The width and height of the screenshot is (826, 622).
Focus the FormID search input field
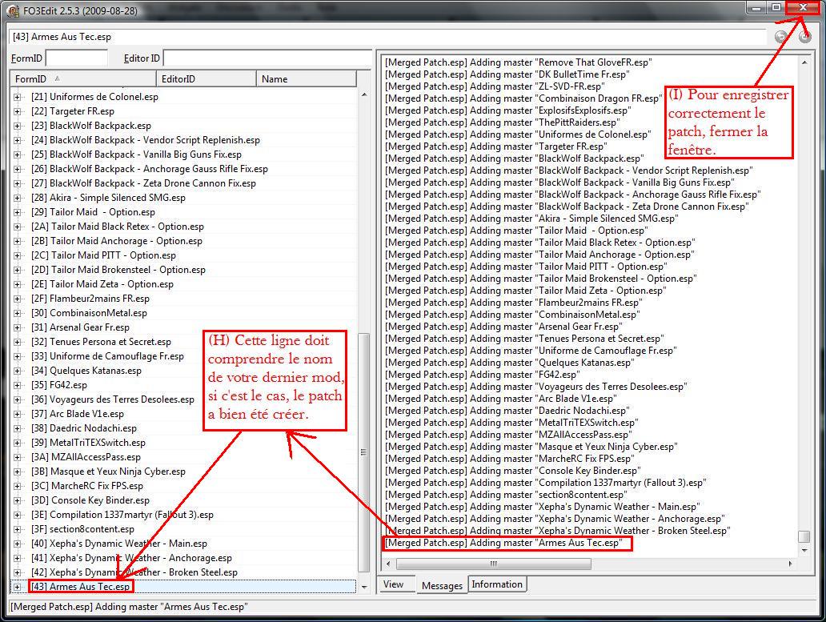[x=77, y=58]
